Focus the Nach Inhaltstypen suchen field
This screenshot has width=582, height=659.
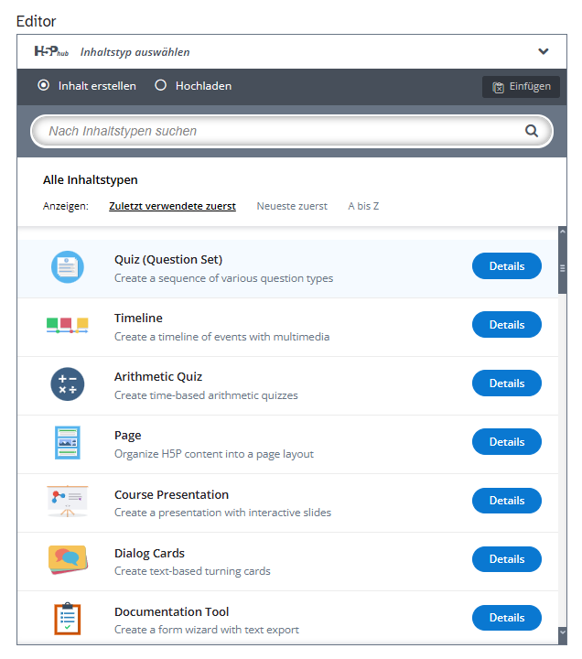coord(292,131)
